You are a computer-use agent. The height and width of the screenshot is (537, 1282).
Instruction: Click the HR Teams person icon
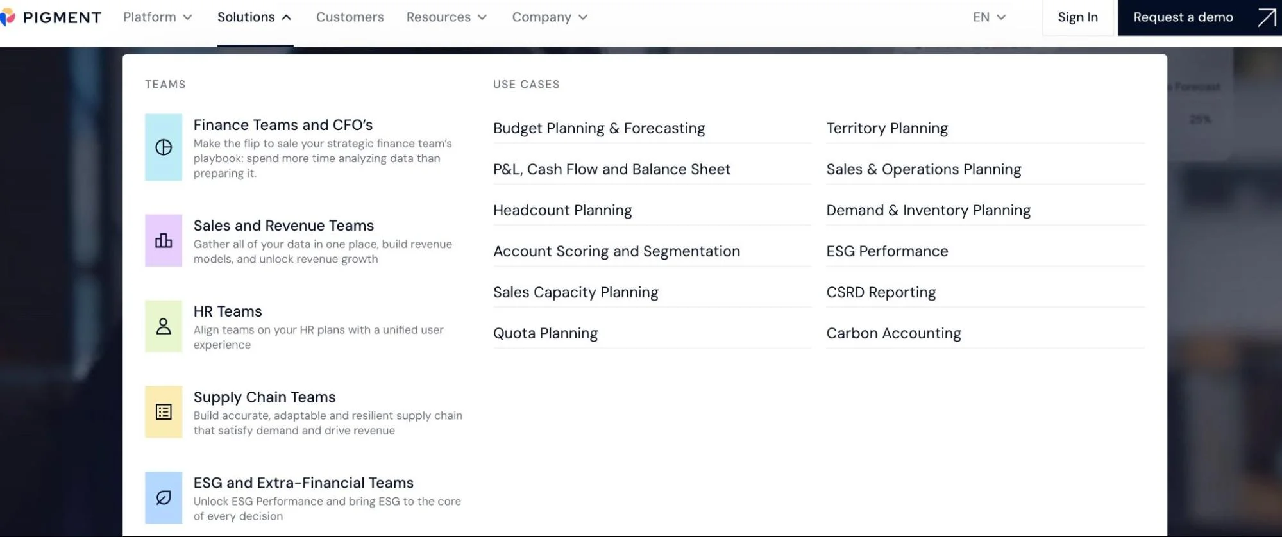[164, 326]
